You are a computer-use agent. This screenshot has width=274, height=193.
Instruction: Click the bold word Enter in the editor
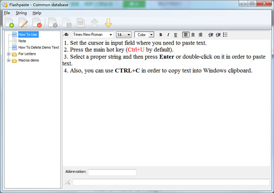click(167, 57)
